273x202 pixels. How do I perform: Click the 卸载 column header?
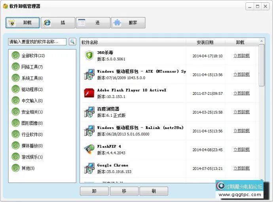click(240, 42)
